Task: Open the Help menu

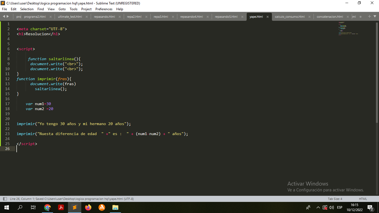Action: pos(120,9)
